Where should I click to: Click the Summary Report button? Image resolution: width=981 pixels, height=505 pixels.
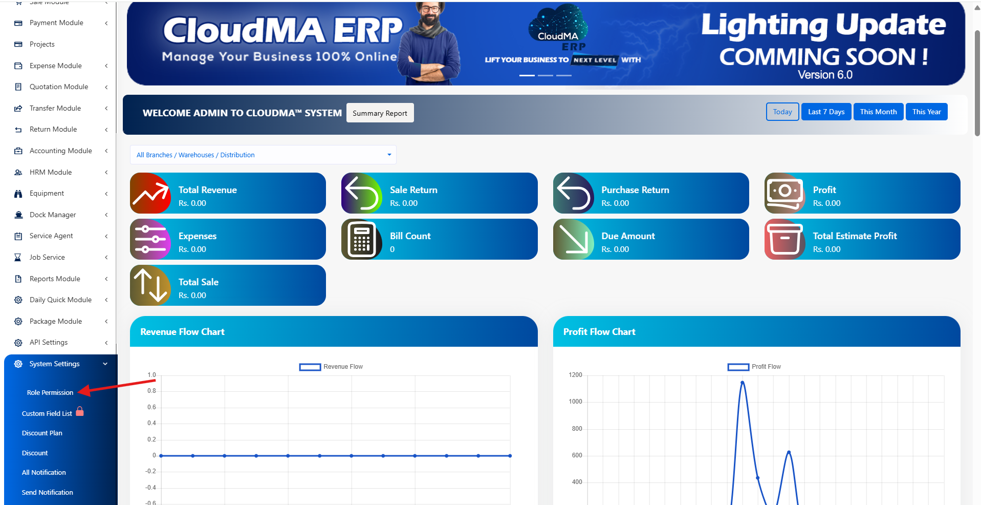(380, 113)
